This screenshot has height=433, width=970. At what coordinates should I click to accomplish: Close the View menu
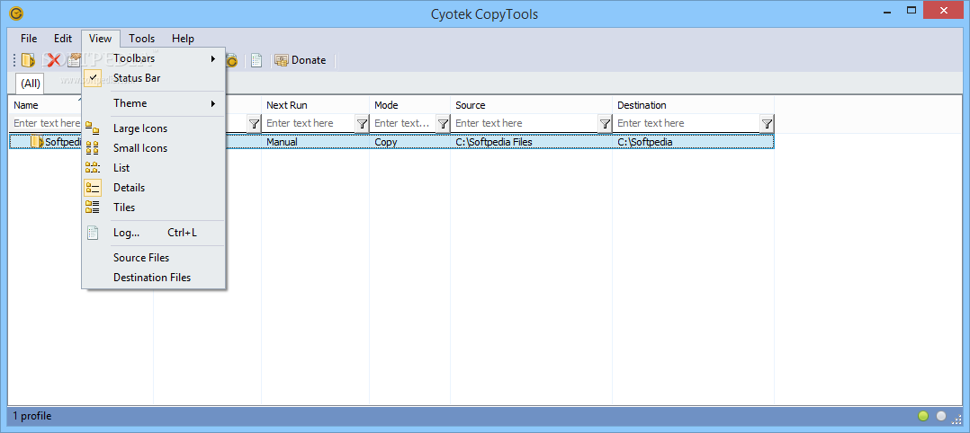click(100, 39)
